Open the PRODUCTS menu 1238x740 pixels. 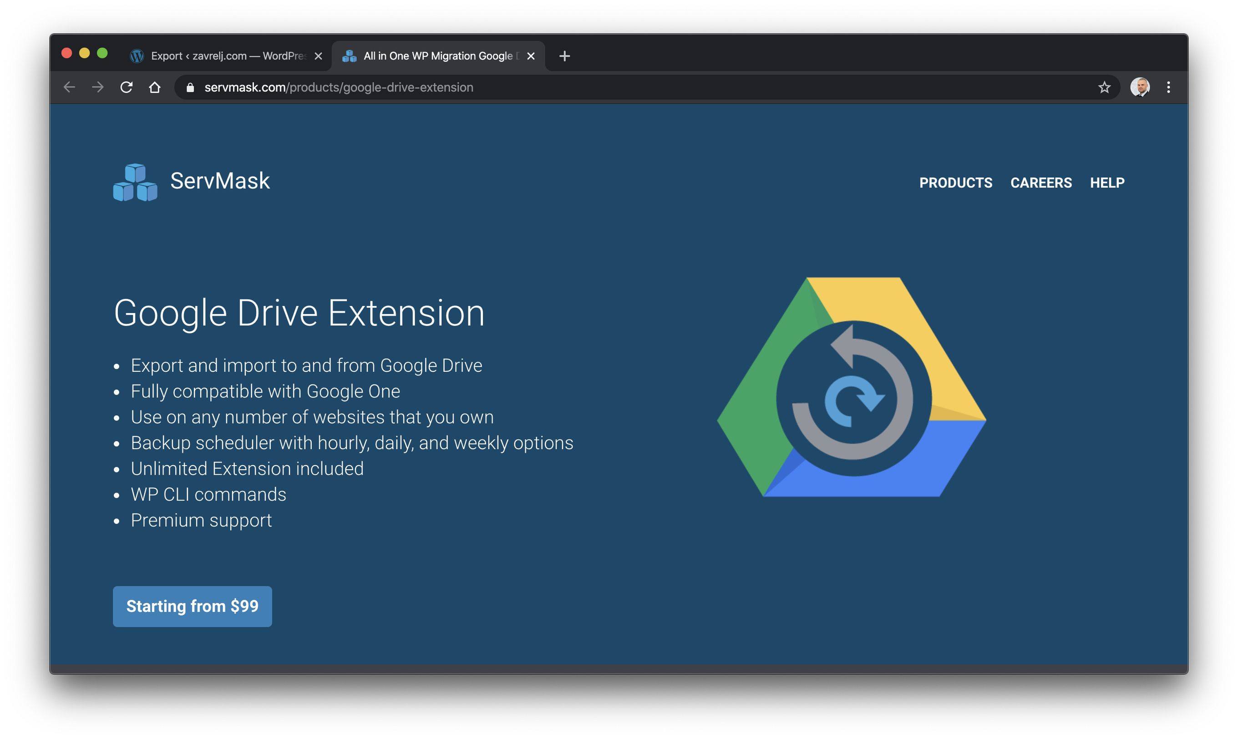coord(956,183)
